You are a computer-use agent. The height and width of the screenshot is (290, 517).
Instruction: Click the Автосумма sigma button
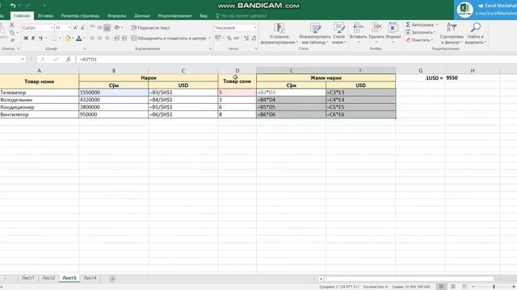pyautogui.click(x=420, y=25)
